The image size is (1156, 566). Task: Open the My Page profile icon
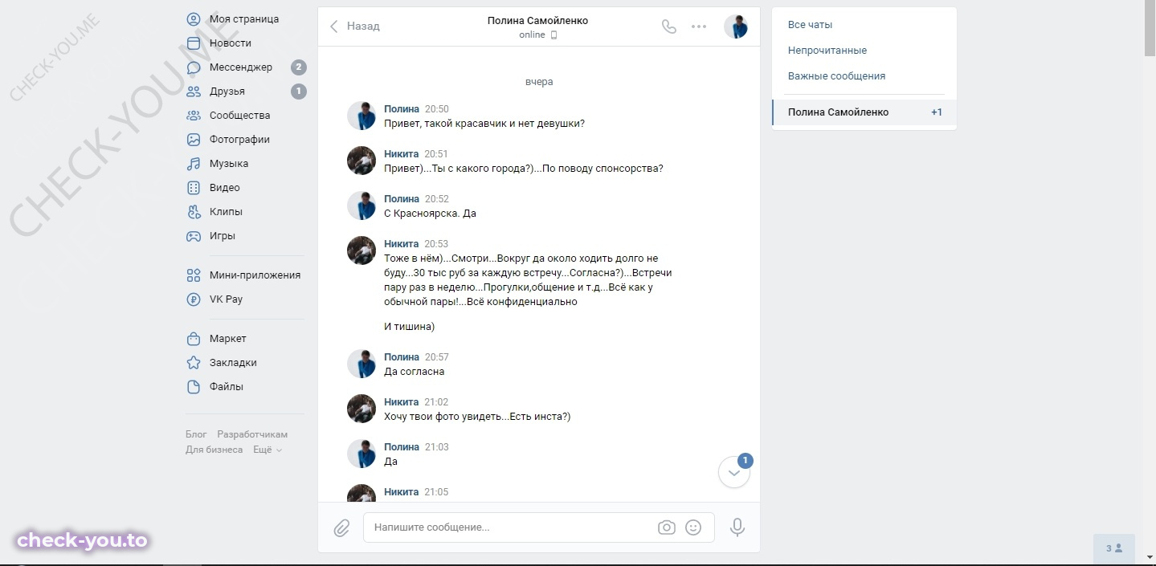point(194,19)
